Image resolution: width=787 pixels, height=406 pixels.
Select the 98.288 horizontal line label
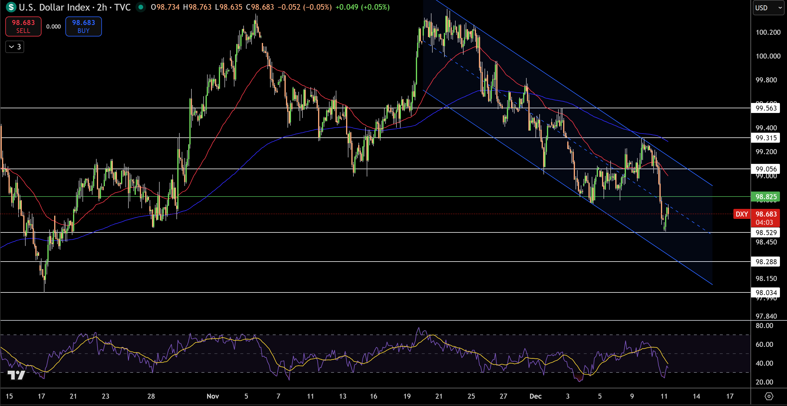pos(765,262)
